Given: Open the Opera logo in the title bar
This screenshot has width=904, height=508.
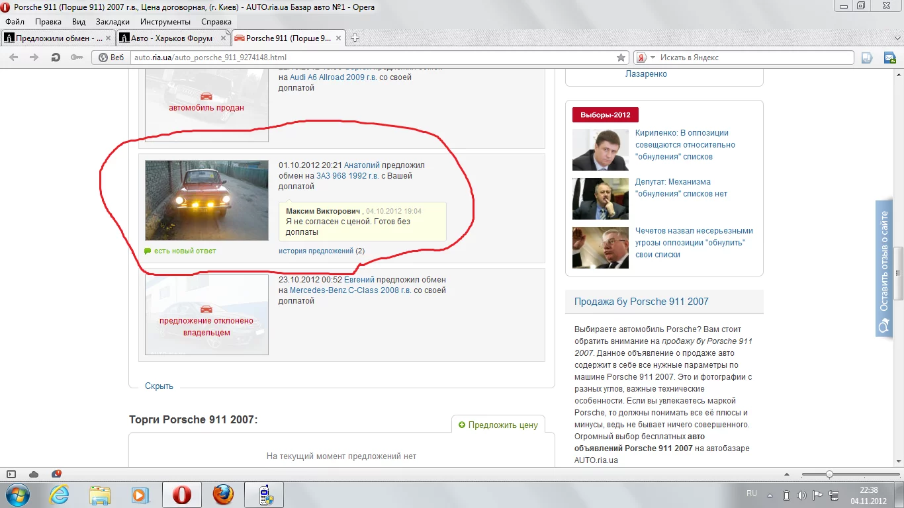Looking at the screenshot, I should tap(7, 7).
